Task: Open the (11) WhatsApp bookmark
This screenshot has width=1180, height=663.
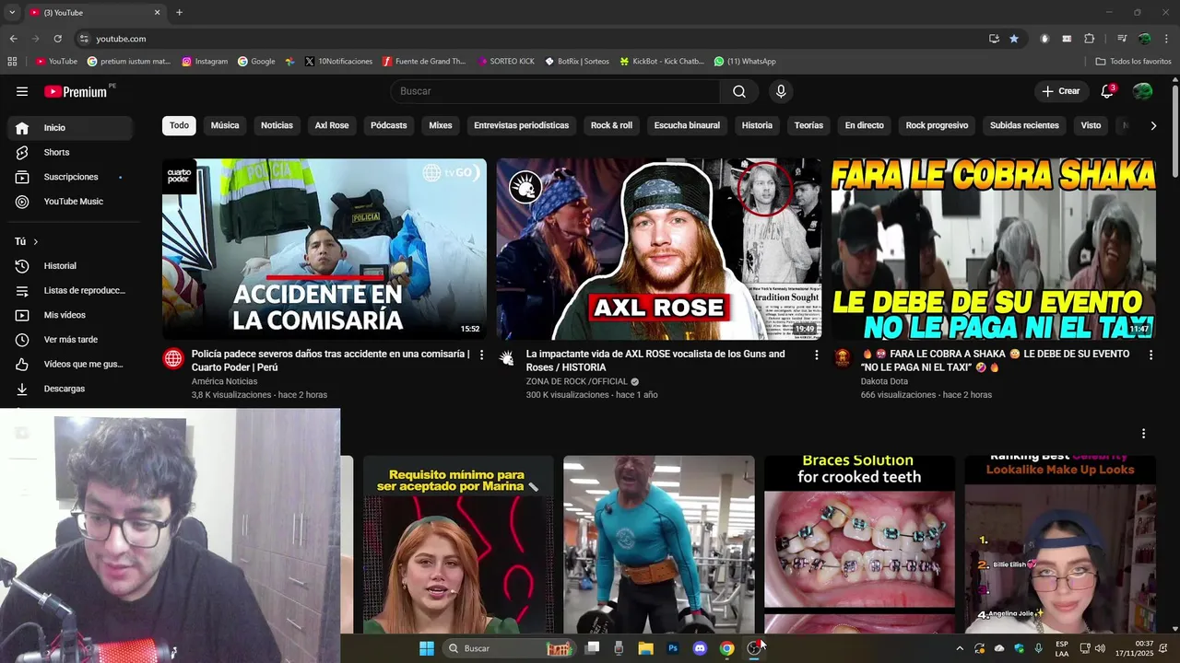Action: (745, 62)
